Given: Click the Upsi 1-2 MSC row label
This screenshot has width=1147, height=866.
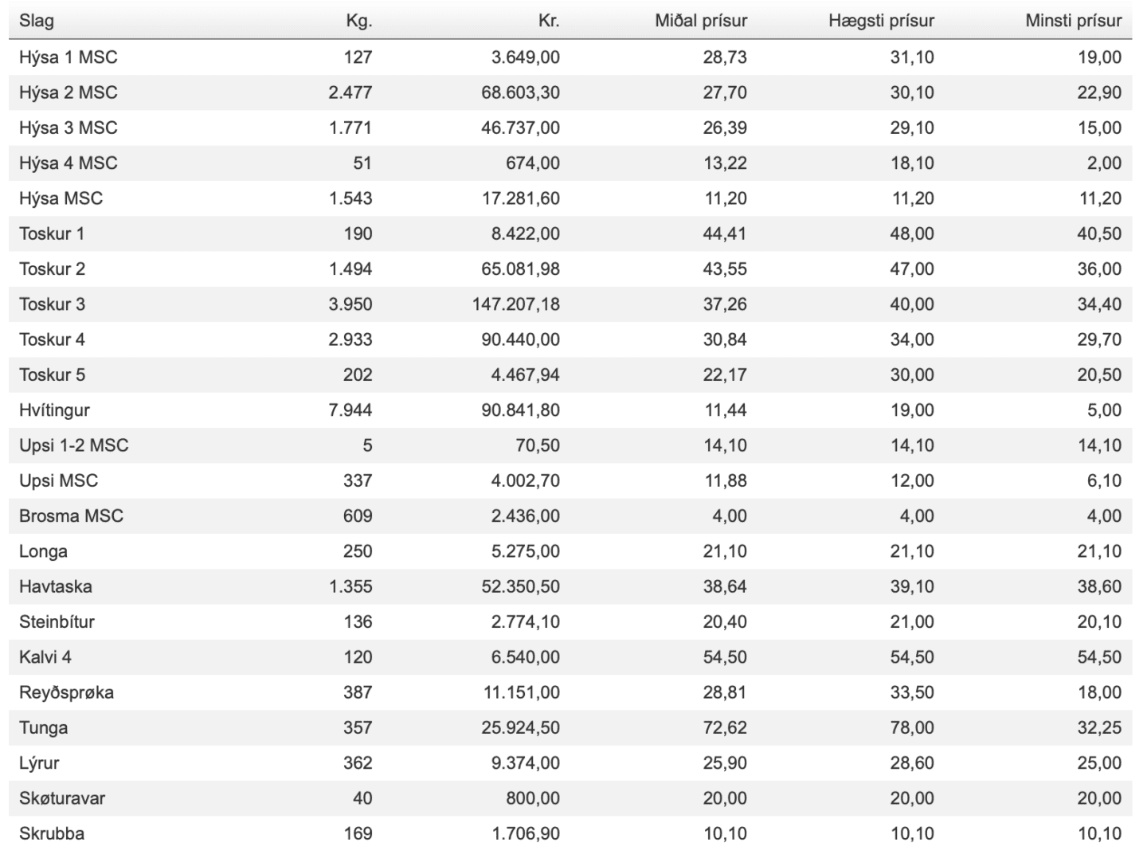Looking at the screenshot, I should (x=74, y=445).
